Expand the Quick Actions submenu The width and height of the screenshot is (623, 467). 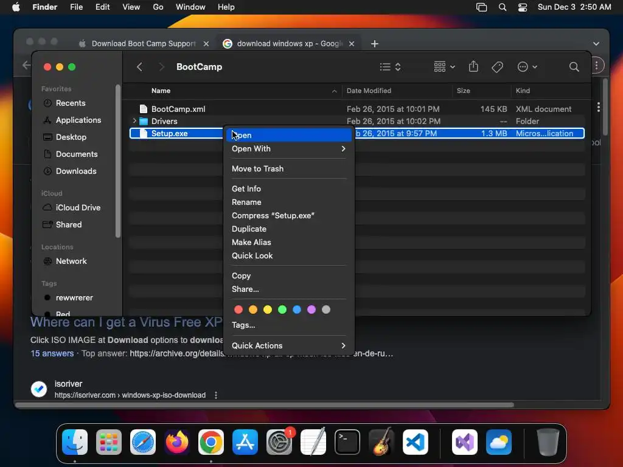pyautogui.click(x=289, y=345)
